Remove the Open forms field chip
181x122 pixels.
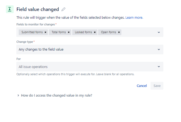point(119,32)
